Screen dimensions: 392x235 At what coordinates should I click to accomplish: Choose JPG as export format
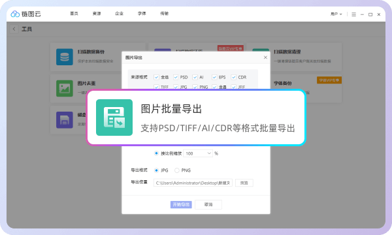[x=157, y=170]
